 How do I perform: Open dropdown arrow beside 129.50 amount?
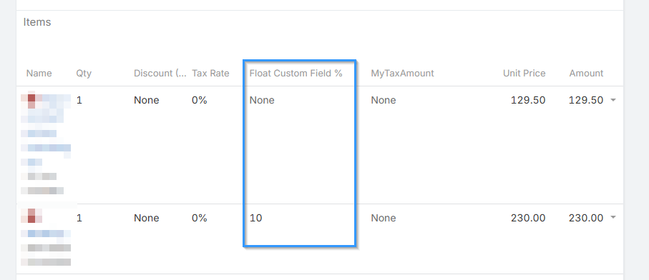click(x=613, y=100)
